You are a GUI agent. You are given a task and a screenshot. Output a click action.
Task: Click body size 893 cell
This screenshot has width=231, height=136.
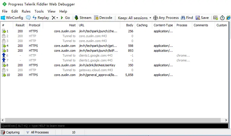click(x=130, y=51)
